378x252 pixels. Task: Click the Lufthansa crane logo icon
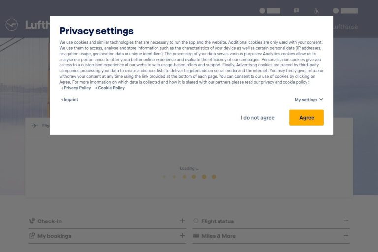(x=12, y=25)
